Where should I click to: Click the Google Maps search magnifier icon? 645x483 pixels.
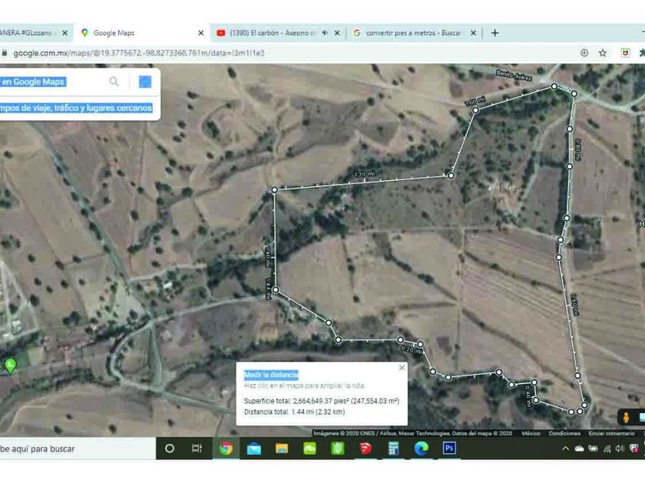(114, 82)
